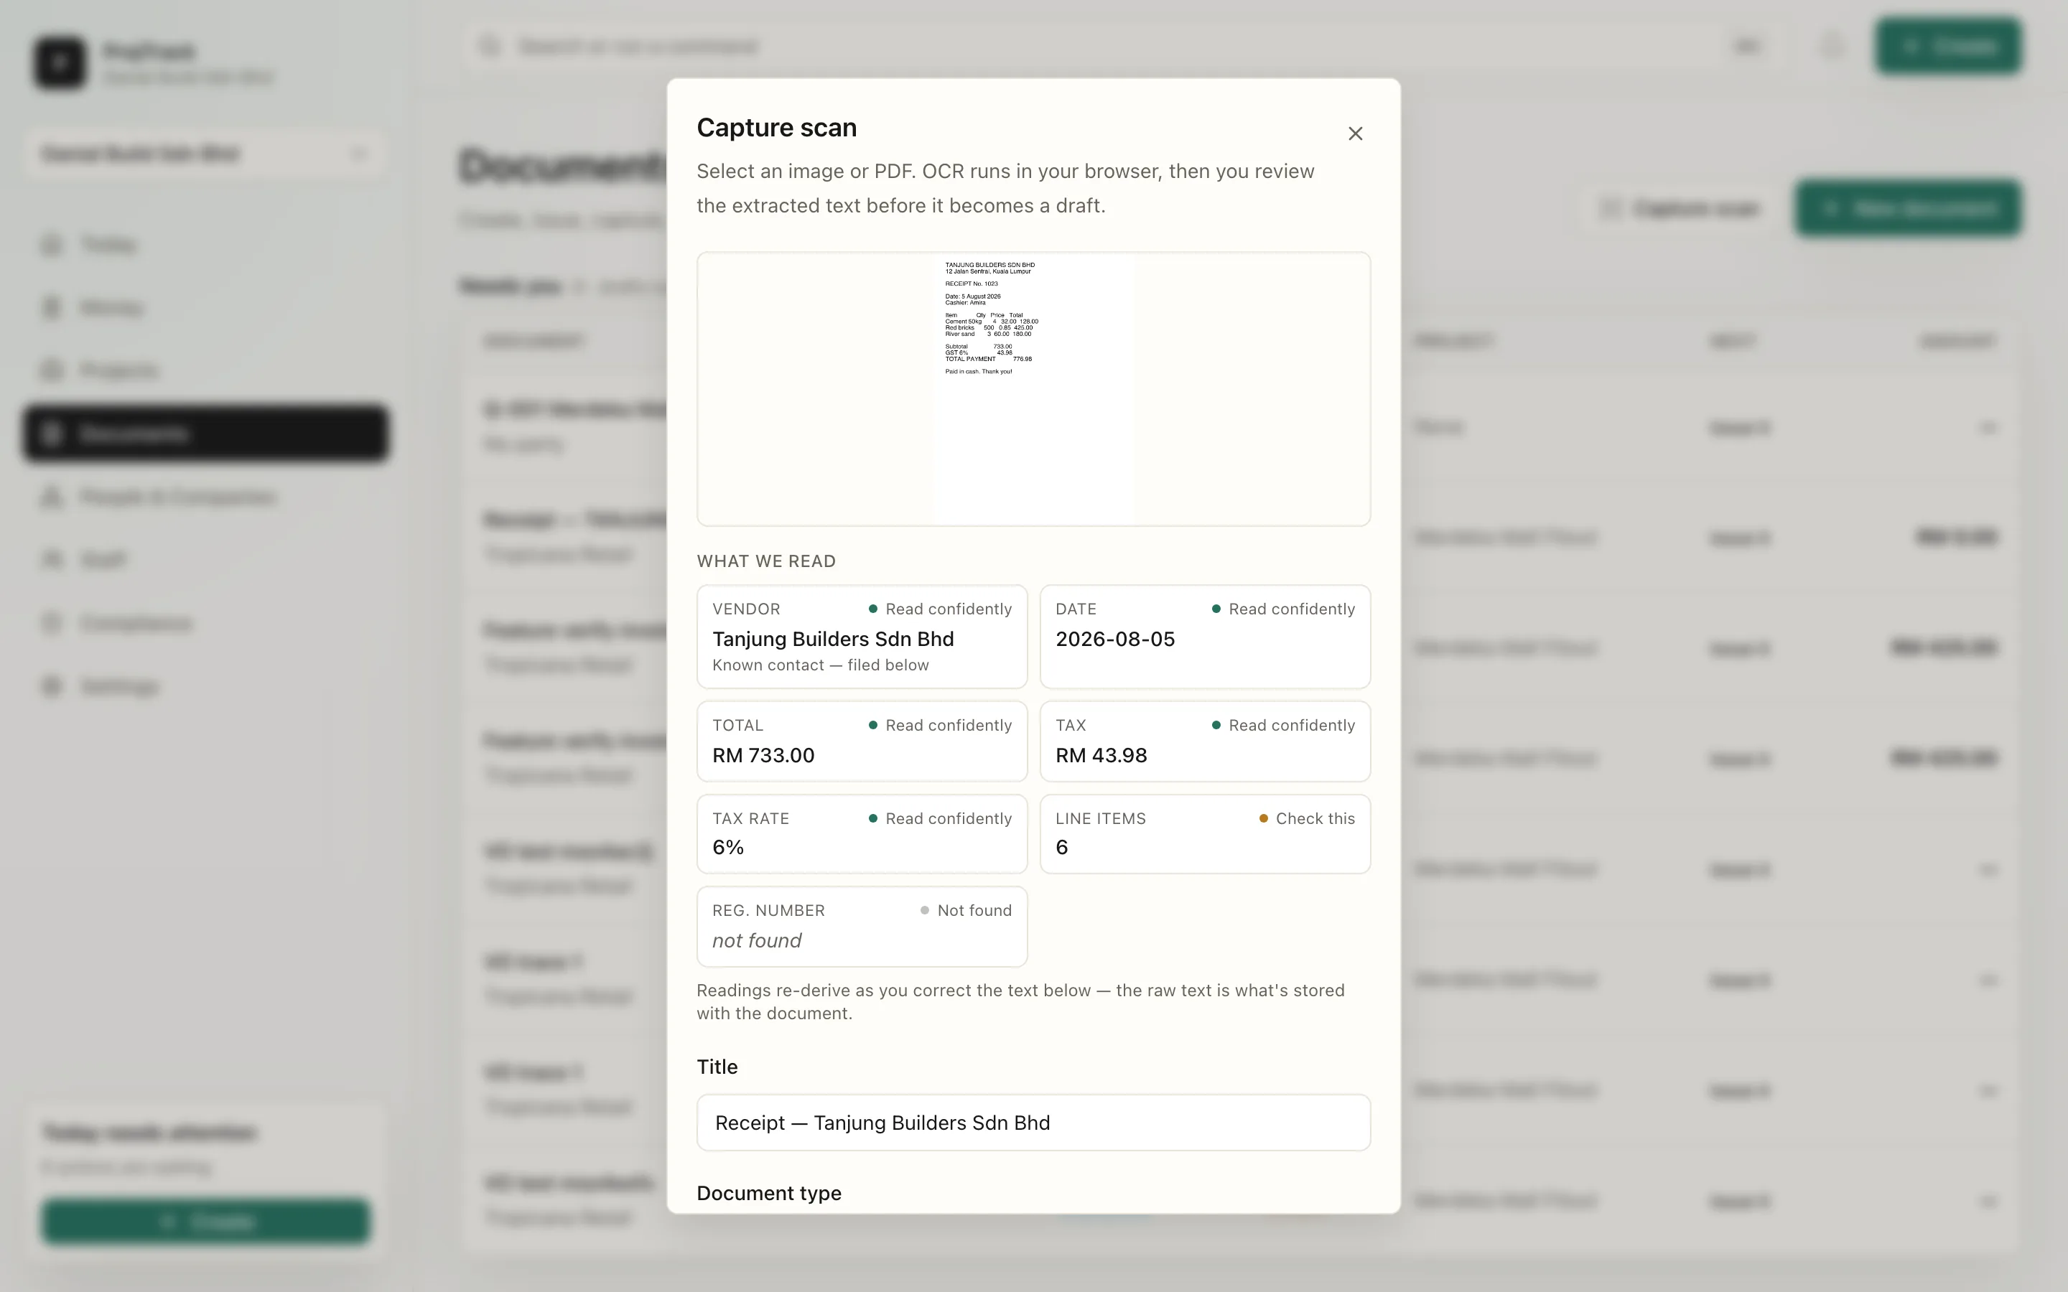The width and height of the screenshot is (2068, 1292).
Task: Click the search bar magnifier icon
Action: click(x=489, y=46)
